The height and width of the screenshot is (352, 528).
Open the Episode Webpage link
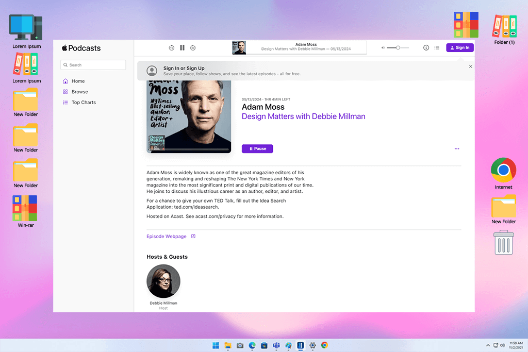tap(167, 237)
